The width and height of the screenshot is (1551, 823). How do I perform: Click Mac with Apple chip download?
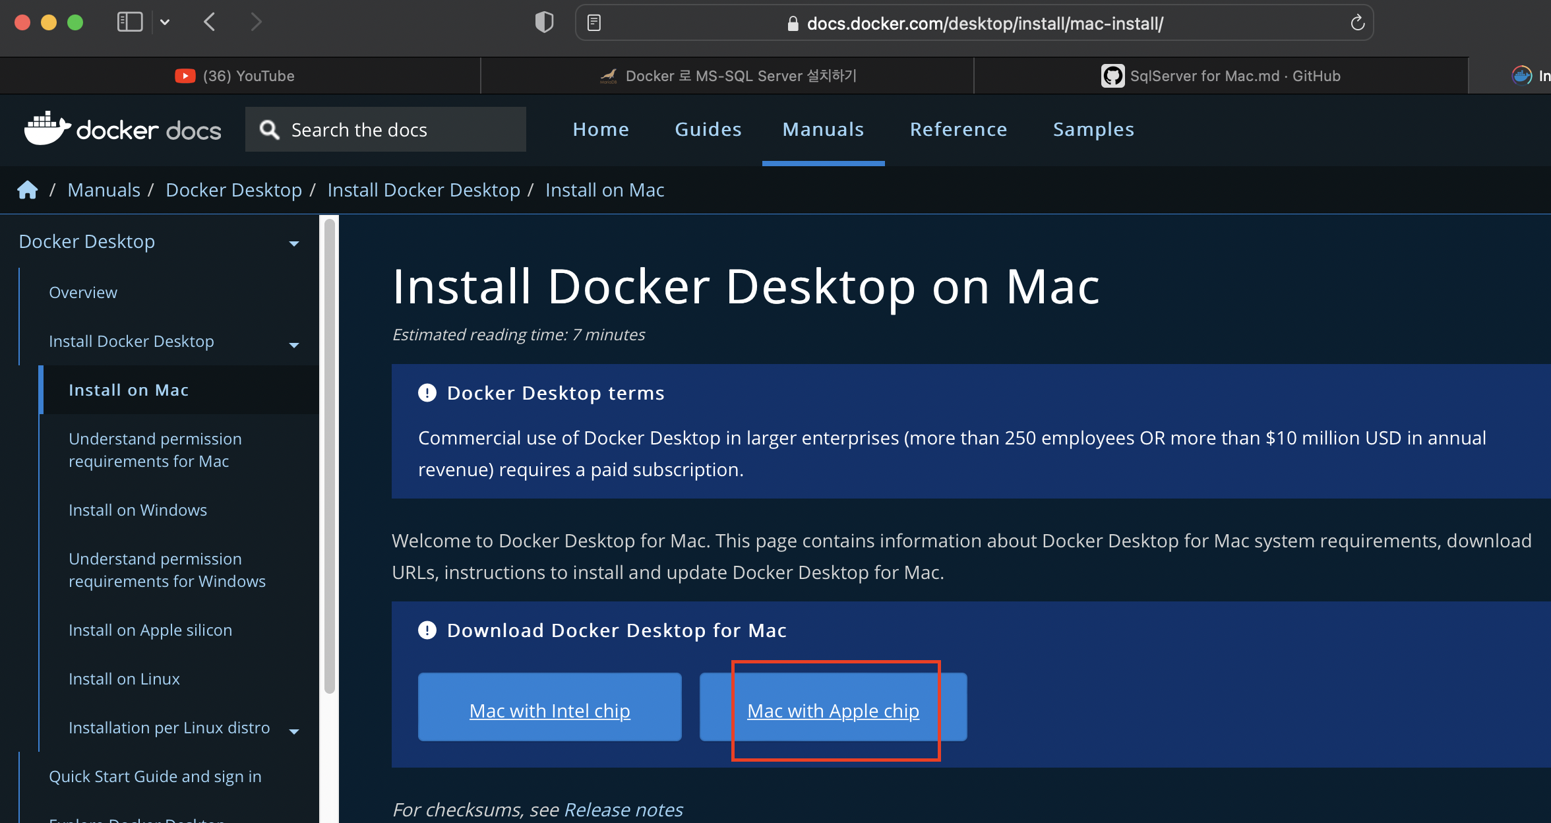coord(833,710)
